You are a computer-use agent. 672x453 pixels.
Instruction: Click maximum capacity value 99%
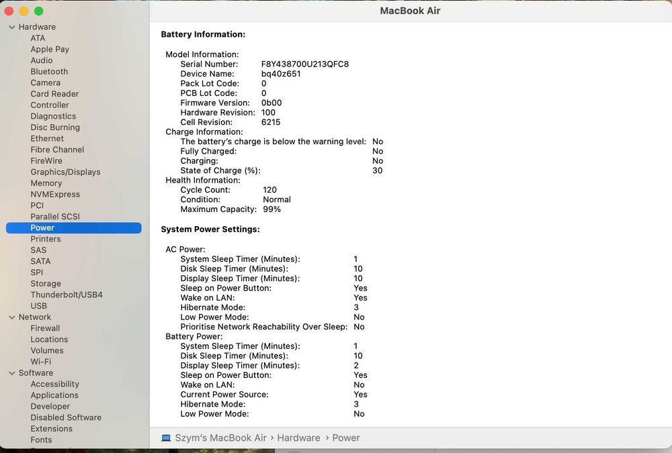pos(271,209)
